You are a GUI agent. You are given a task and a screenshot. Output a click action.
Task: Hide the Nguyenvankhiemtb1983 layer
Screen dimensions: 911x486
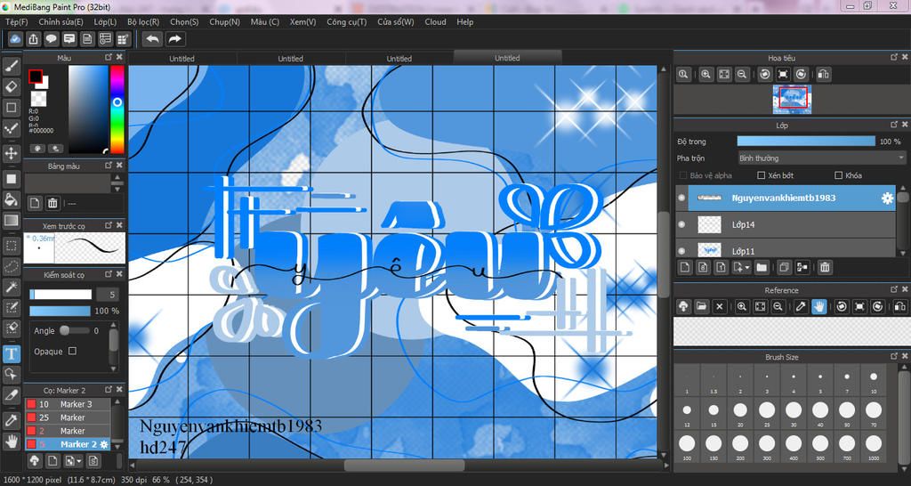[681, 198]
